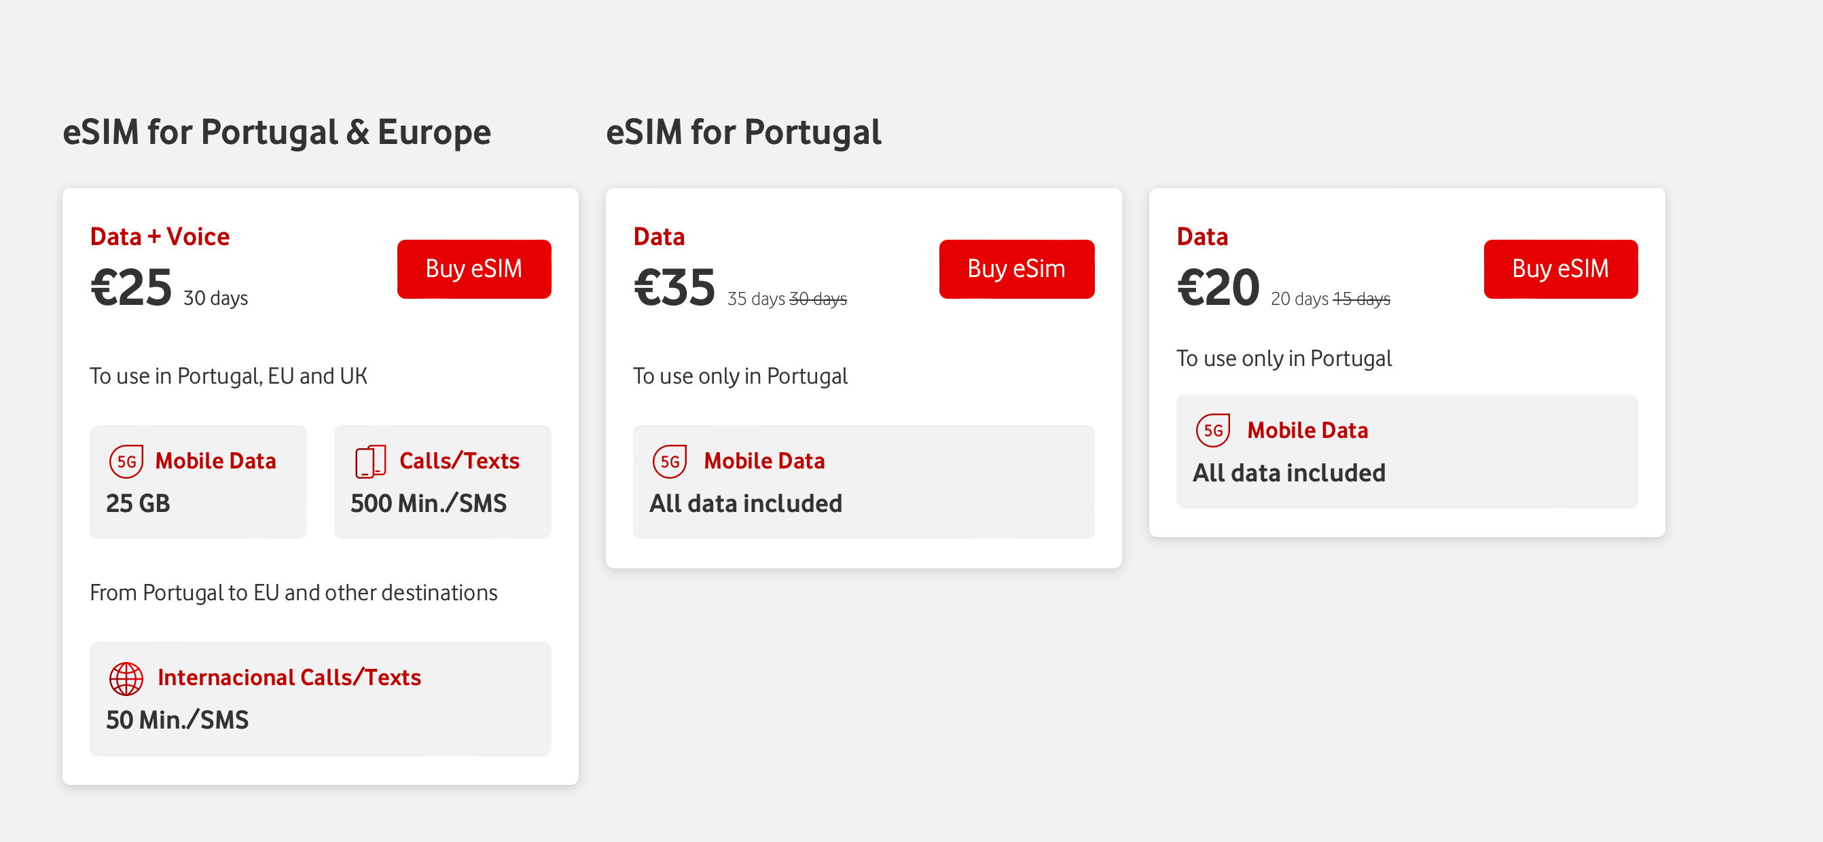This screenshot has width=1823, height=842.
Task: Select the 'eSIM for Portugal' heading
Action: (743, 132)
